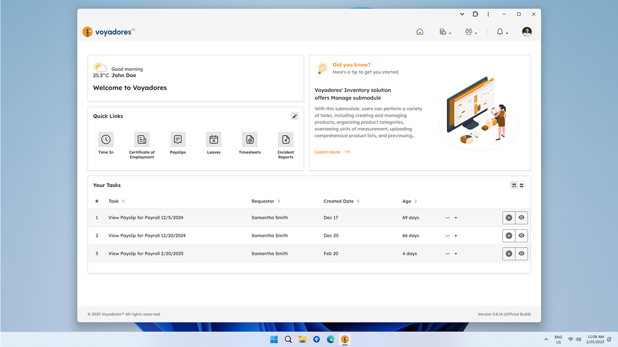Switch Your Tasks to card view

(x=514, y=185)
